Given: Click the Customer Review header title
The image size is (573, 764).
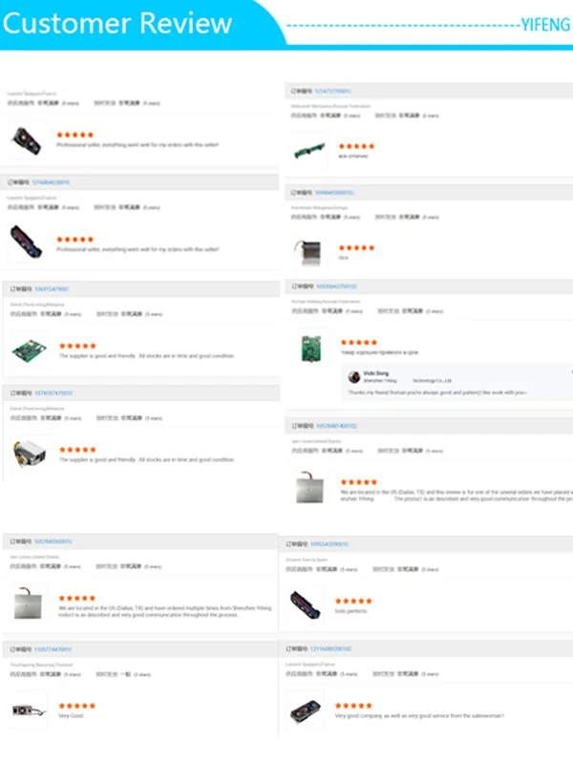Looking at the screenshot, I should coord(117,23).
